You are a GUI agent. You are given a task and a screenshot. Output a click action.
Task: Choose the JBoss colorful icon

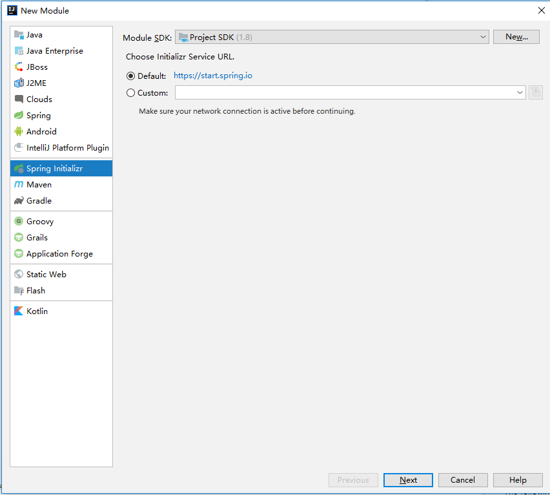[19, 67]
